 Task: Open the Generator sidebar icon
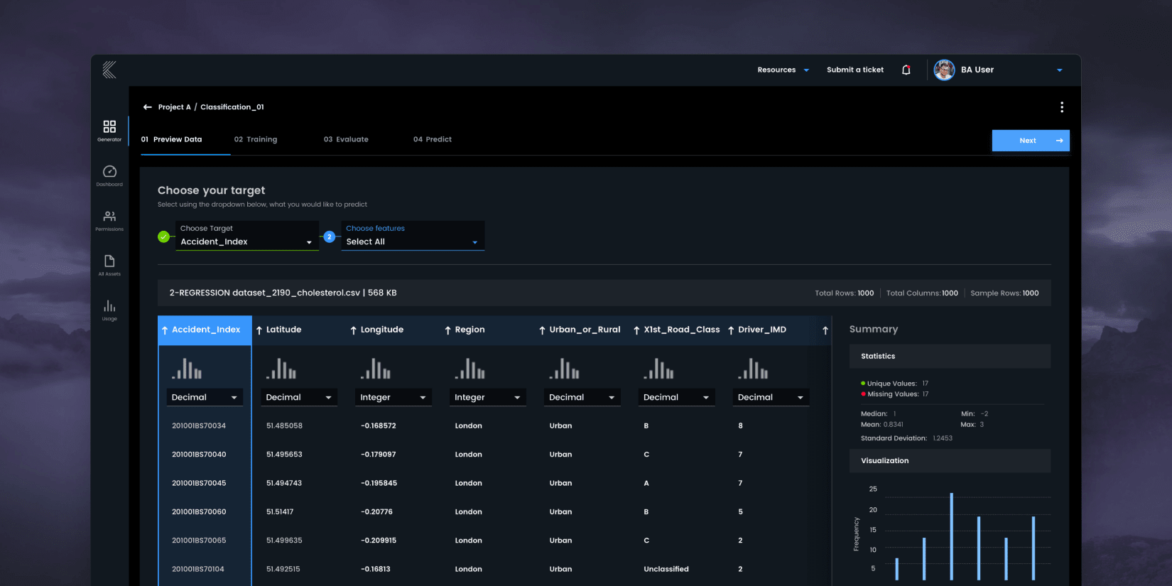[109, 126]
